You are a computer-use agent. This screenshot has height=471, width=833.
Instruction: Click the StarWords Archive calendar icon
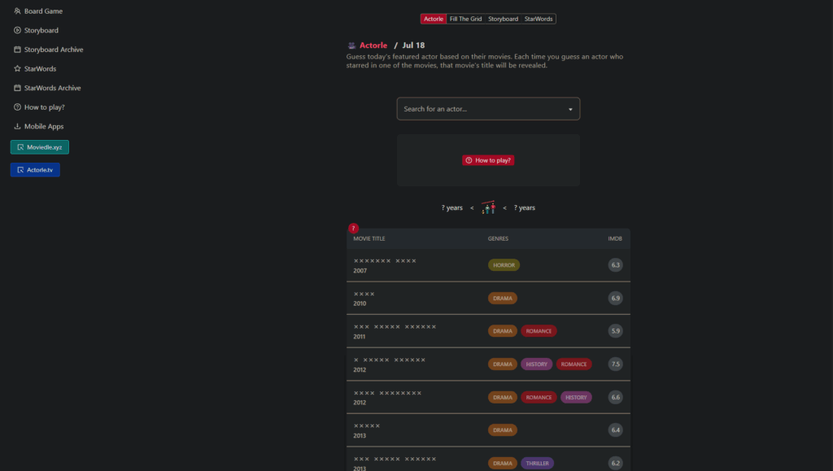(x=17, y=88)
